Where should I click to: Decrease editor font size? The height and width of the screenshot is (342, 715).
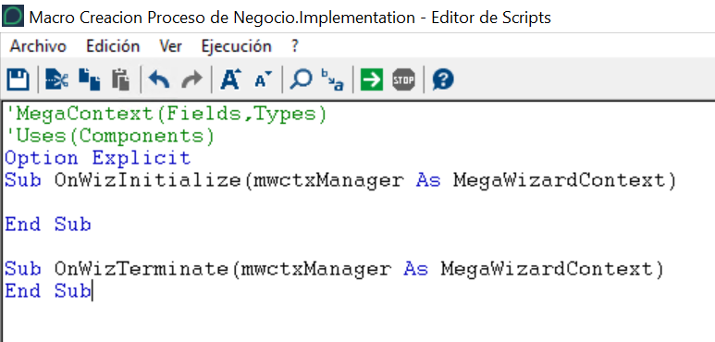tap(263, 80)
